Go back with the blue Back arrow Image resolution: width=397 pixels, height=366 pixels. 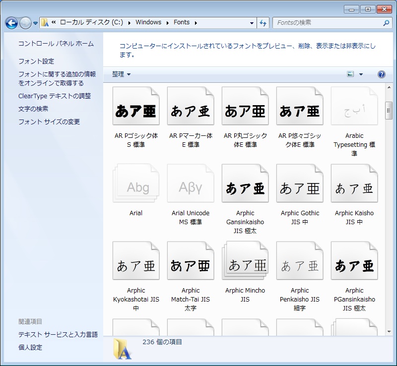click(x=11, y=23)
